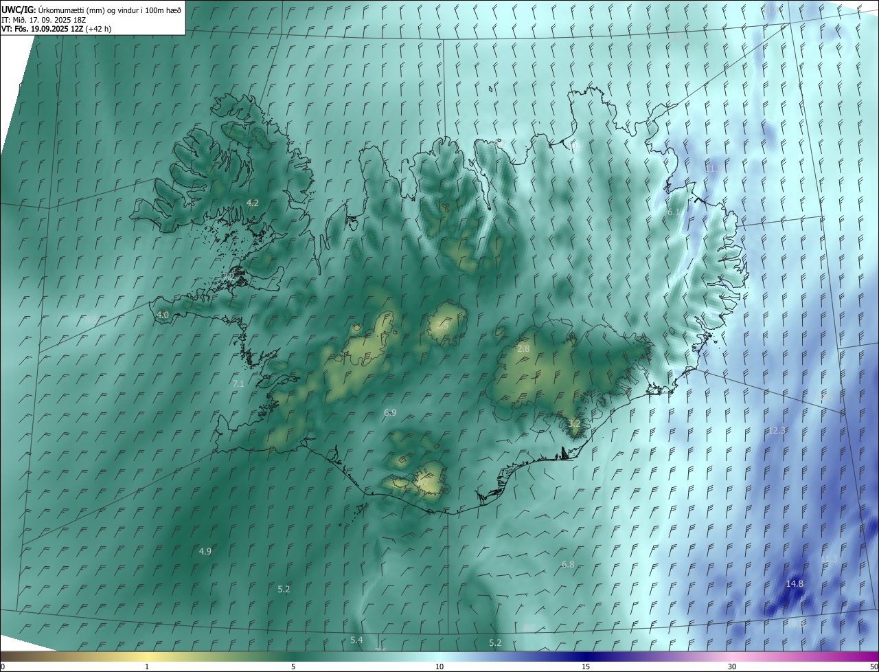
Task: Click the 6.9 value in south-central Iceland
Action: [390, 412]
